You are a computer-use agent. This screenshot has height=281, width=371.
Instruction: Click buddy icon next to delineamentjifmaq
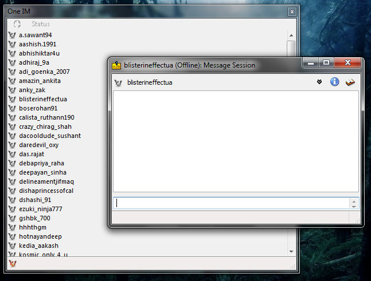[12, 181]
